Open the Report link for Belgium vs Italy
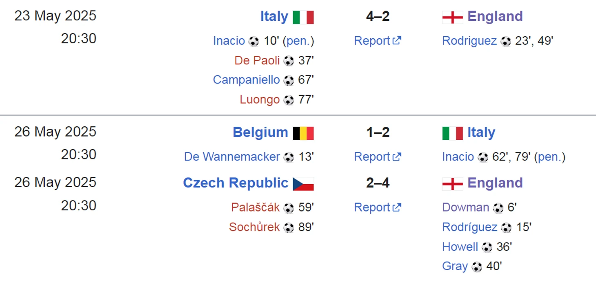The image size is (596, 293). 377,156
